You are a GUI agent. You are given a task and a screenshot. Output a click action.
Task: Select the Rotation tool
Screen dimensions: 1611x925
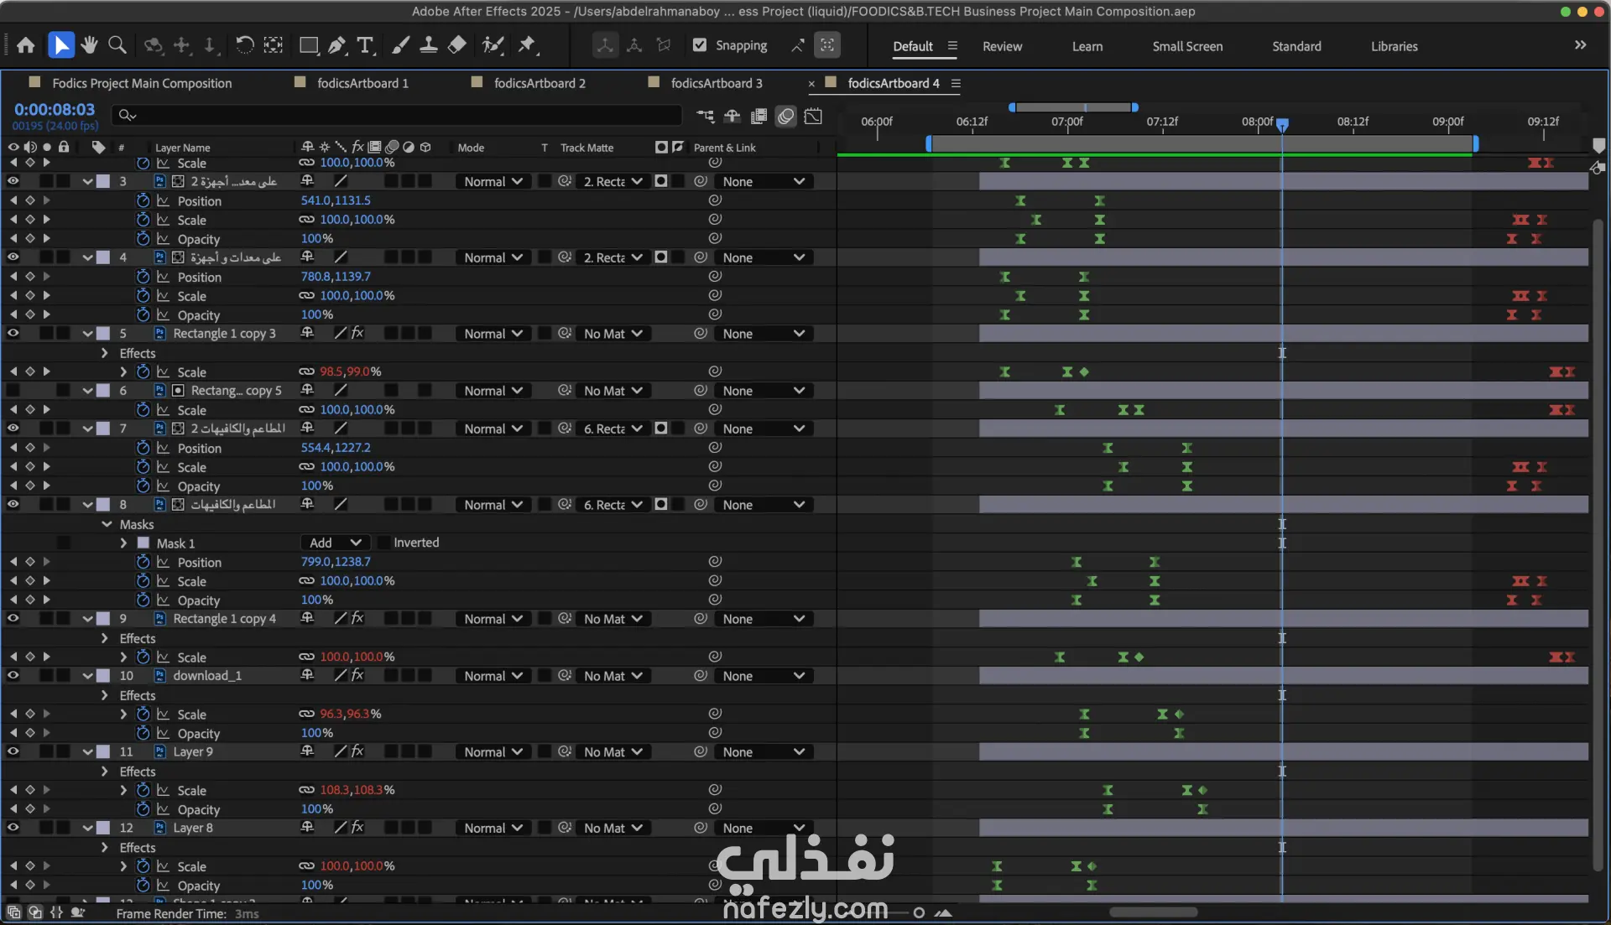tap(244, 45)
